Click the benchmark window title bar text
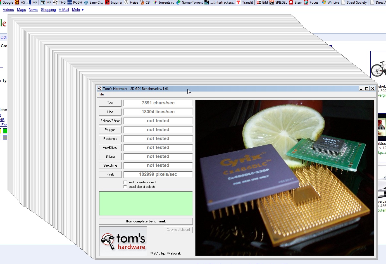Image resolution: width=386 pixels, height=264 pixels. point(136,89)
